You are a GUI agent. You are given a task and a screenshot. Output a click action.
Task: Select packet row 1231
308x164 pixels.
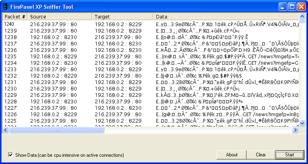tap(151, 82)
